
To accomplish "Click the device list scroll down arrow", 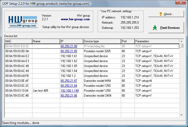I will tap(181, 115).
